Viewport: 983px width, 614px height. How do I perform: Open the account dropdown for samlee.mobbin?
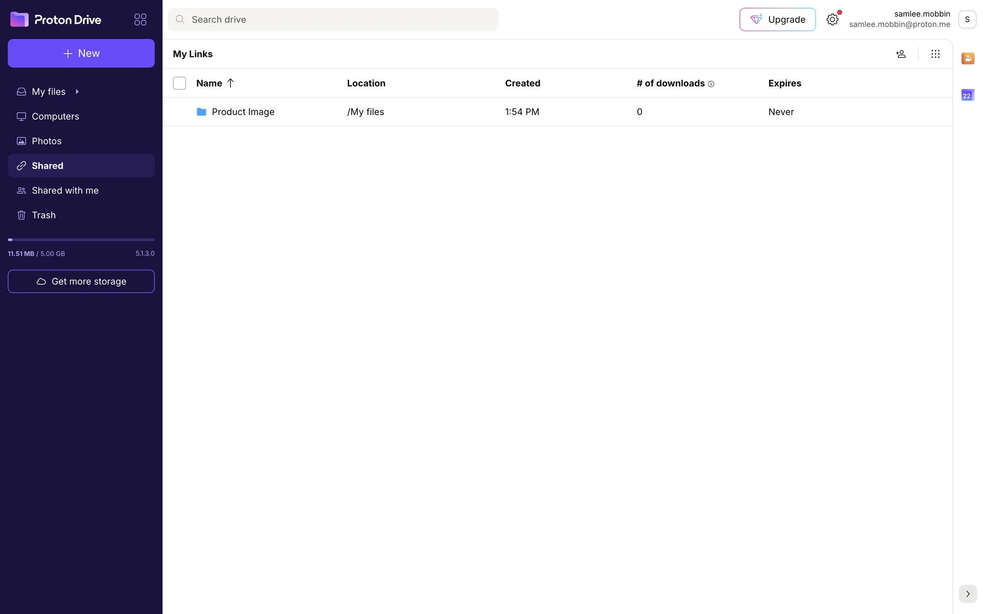pyautogui.click(x=967, y=19)
